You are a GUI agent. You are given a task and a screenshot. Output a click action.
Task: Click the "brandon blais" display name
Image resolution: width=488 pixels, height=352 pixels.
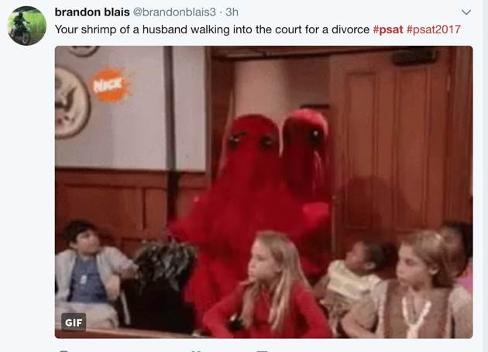[x=92, y=12]
